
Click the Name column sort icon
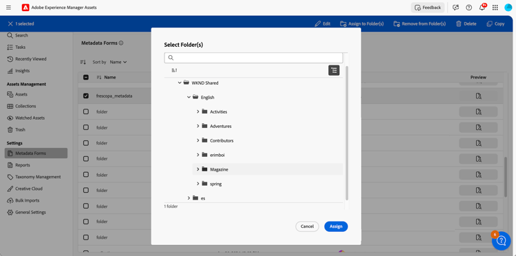point(99,77)
